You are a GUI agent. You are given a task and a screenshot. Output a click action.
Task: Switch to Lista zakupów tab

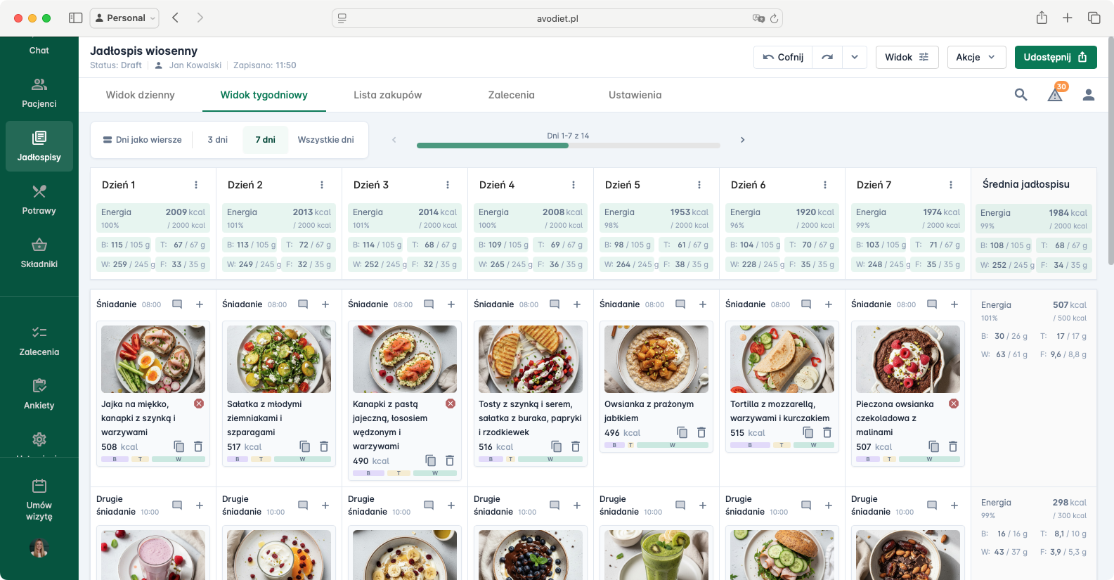[387, 95]
